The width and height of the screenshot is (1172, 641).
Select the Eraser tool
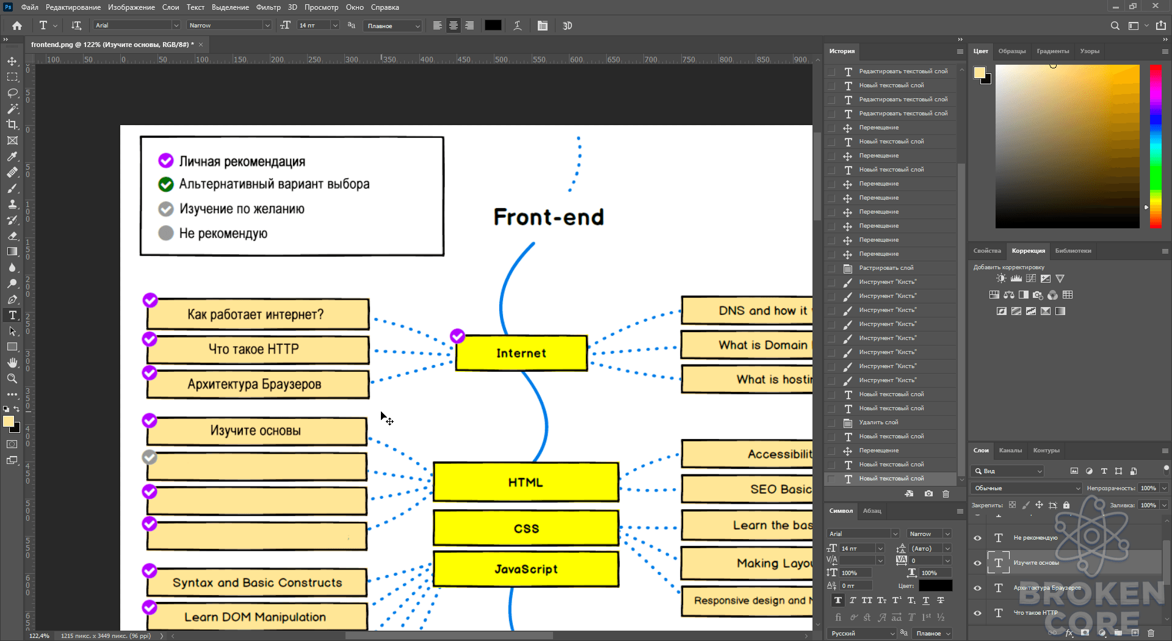point(12,236)
